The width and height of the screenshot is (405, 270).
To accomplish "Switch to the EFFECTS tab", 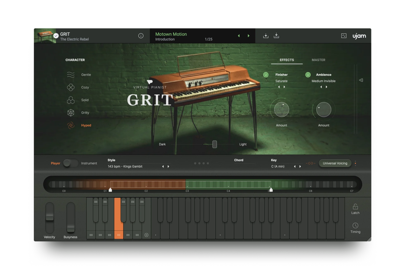I will 287,60.
